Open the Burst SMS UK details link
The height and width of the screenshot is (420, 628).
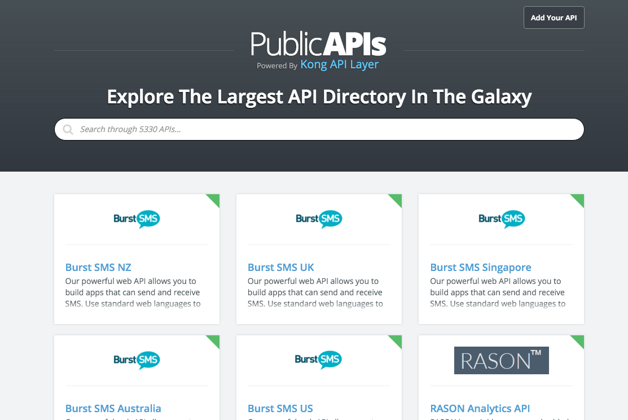281,267
